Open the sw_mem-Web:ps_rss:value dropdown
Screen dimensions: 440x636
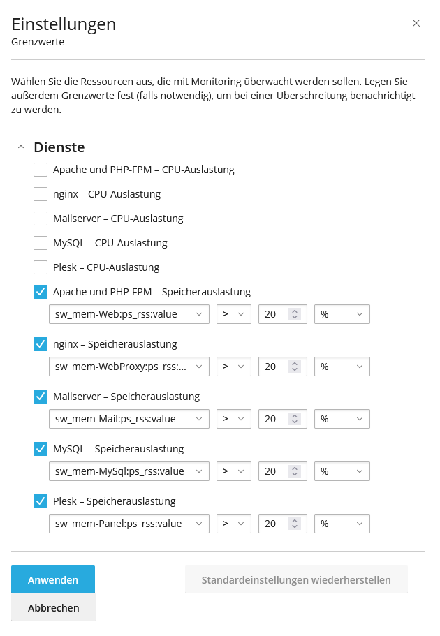pyautogui.click(x=129, y=314)
